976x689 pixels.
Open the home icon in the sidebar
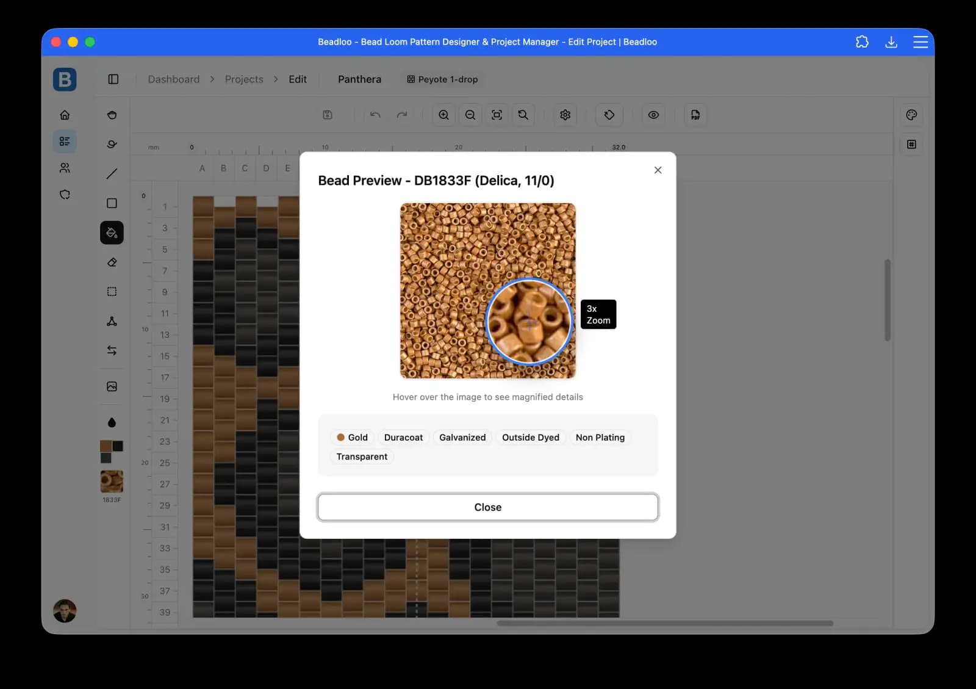[x=65, y=115]
